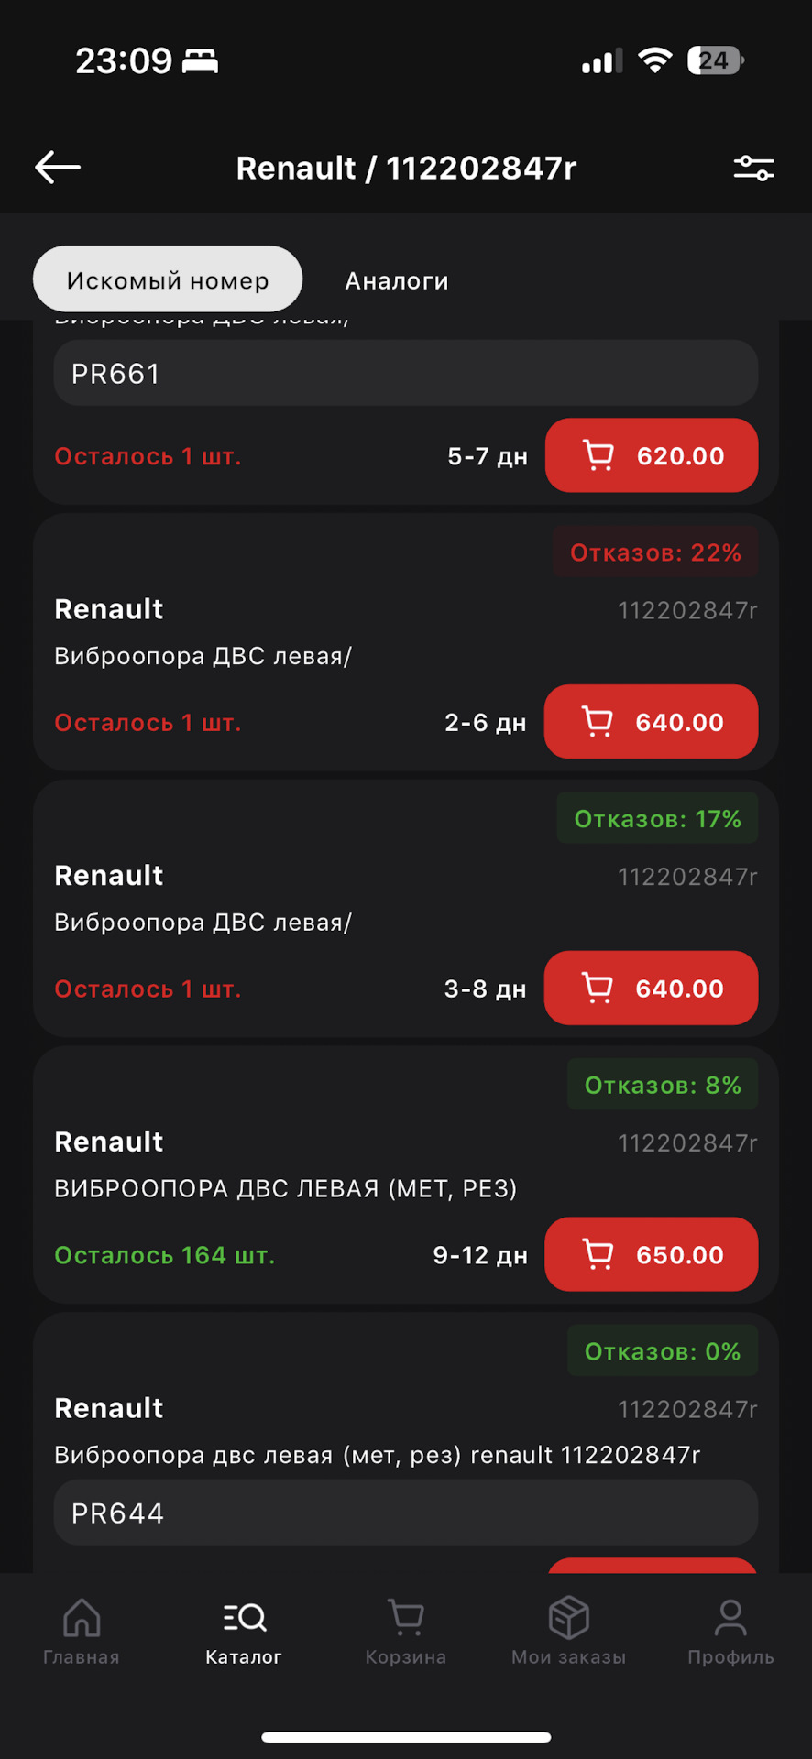Screen dimensions: 812x1759
Task: Open the Корзина cart tab
Action: coord(406,1632)
